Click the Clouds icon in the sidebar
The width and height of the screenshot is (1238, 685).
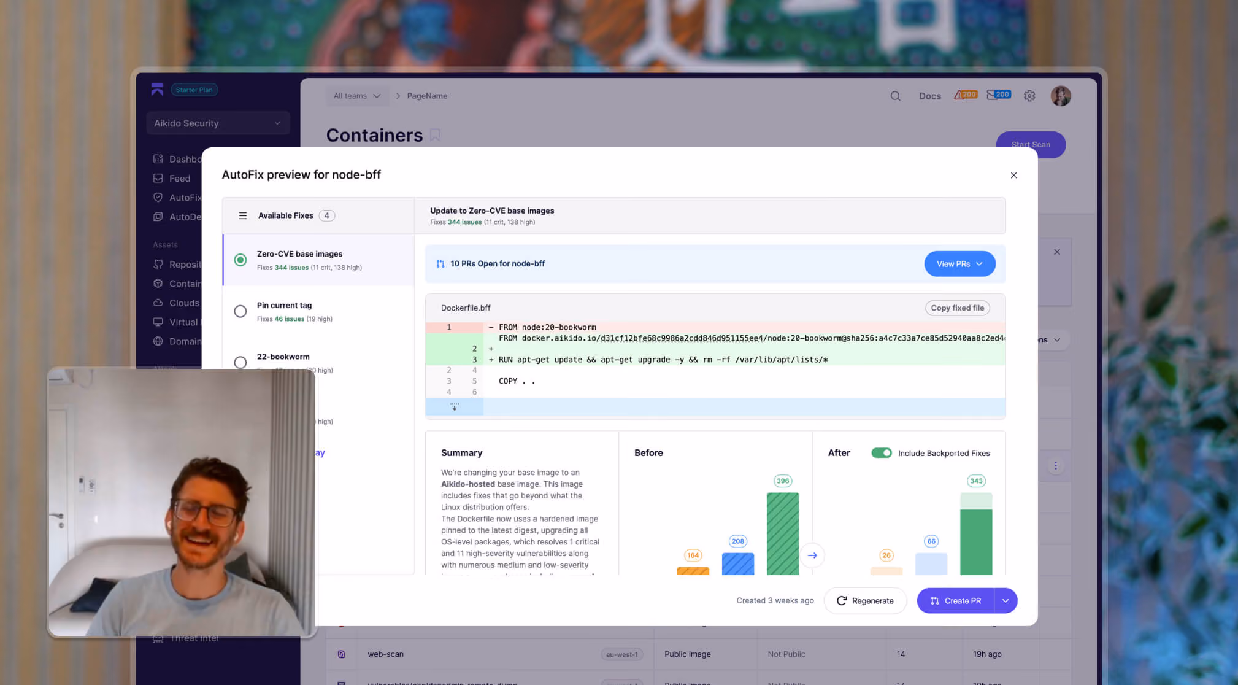click(x=158, y=303)
